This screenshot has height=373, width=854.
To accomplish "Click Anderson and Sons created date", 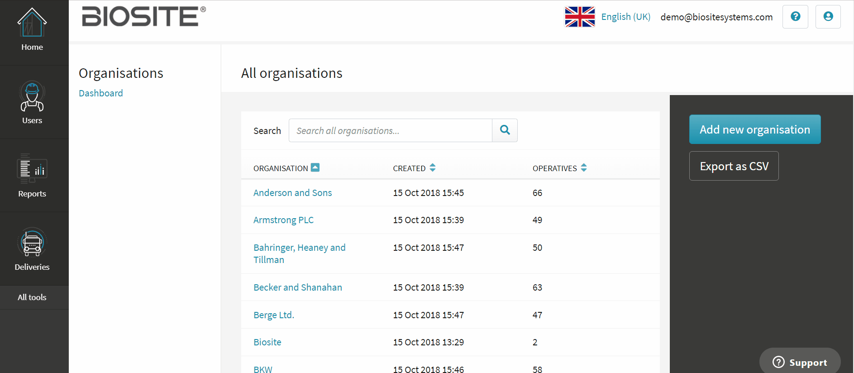I will coord(429,193).
